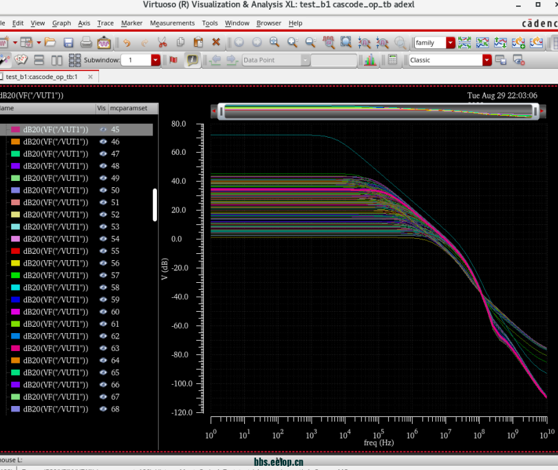Screen dimensions: 558x470
Task: Save the graph with the floppy icon
Action: coord(68,43)
